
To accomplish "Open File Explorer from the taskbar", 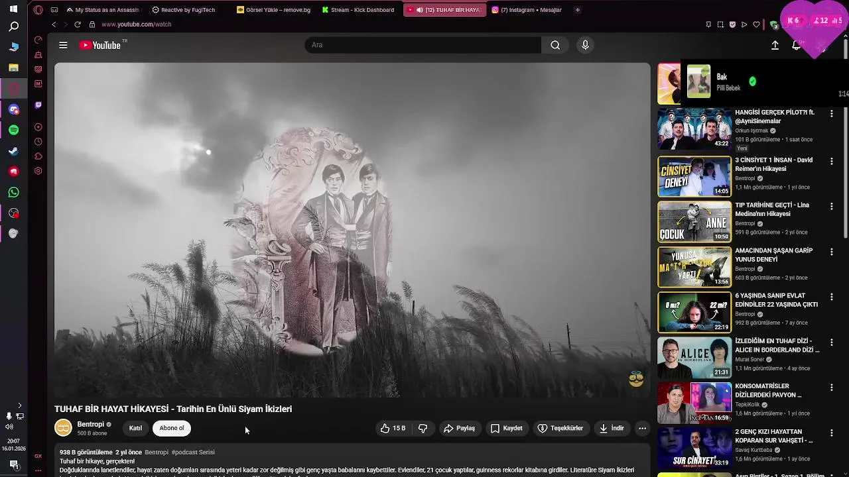I will (x=14, y=68).
